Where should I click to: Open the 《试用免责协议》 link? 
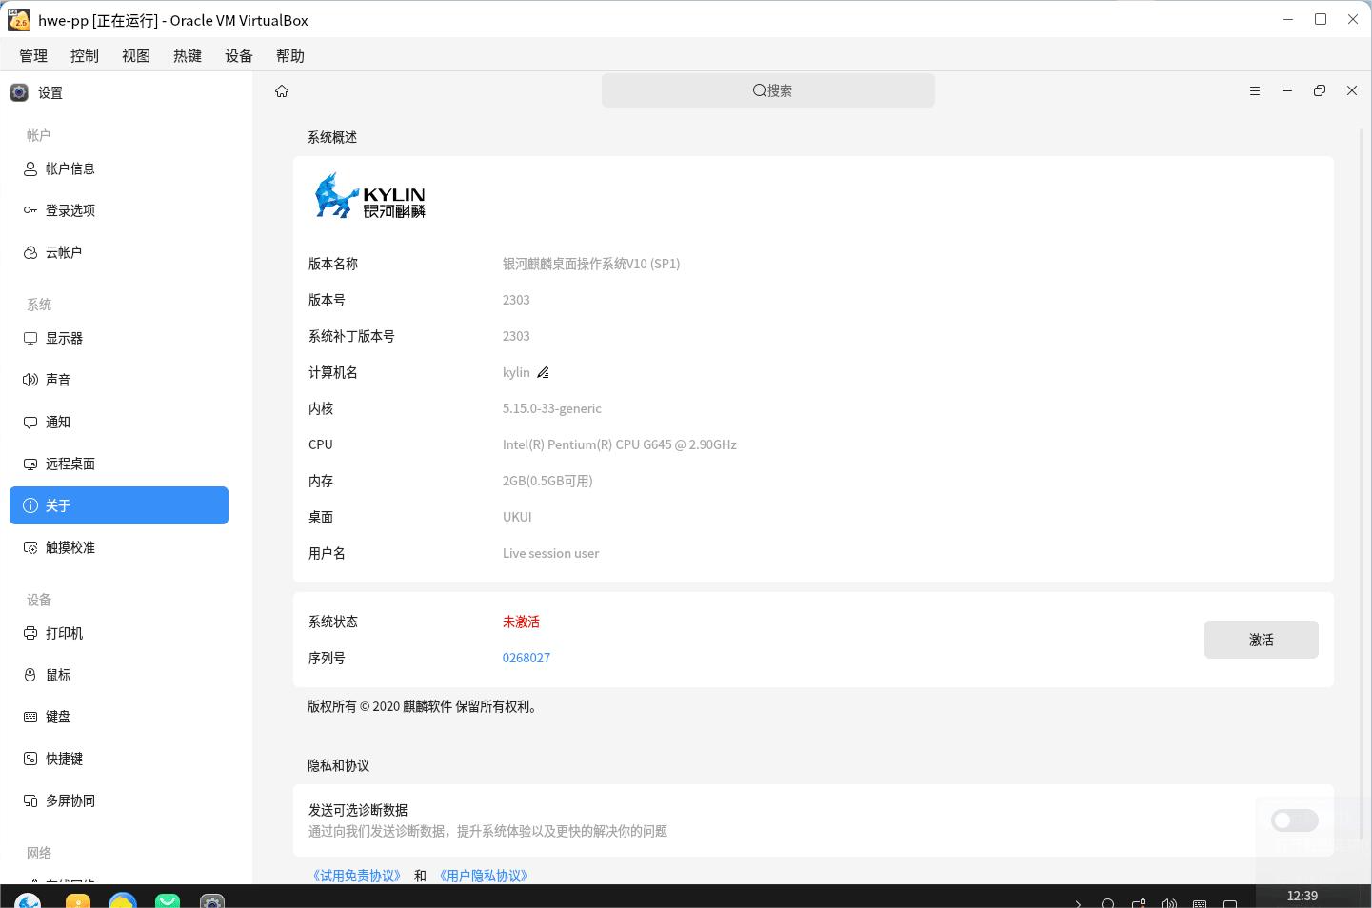tap(357, 876)
